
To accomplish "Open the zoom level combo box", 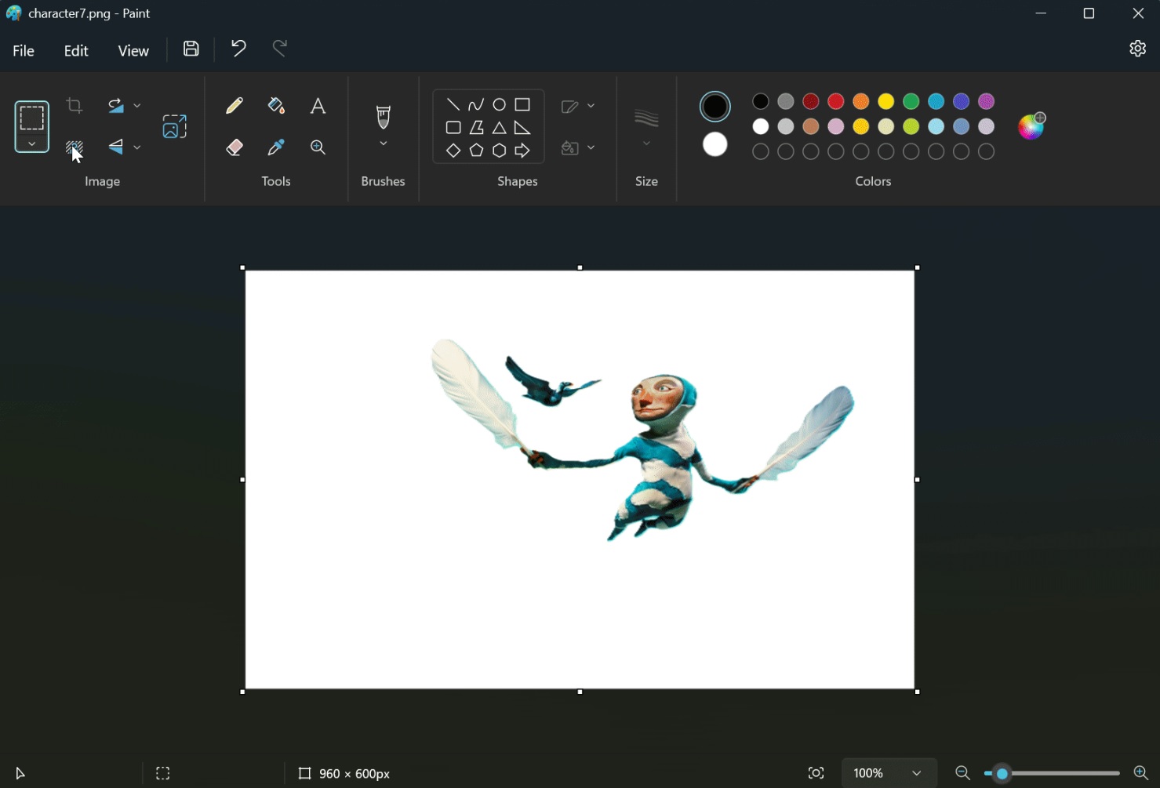I will click(x=889, y=772).
